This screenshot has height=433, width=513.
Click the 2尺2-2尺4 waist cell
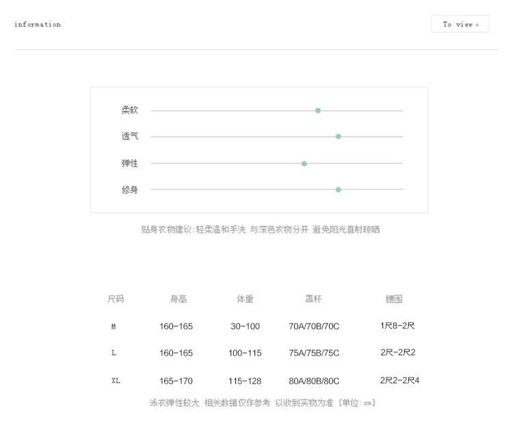pos(399,380)
